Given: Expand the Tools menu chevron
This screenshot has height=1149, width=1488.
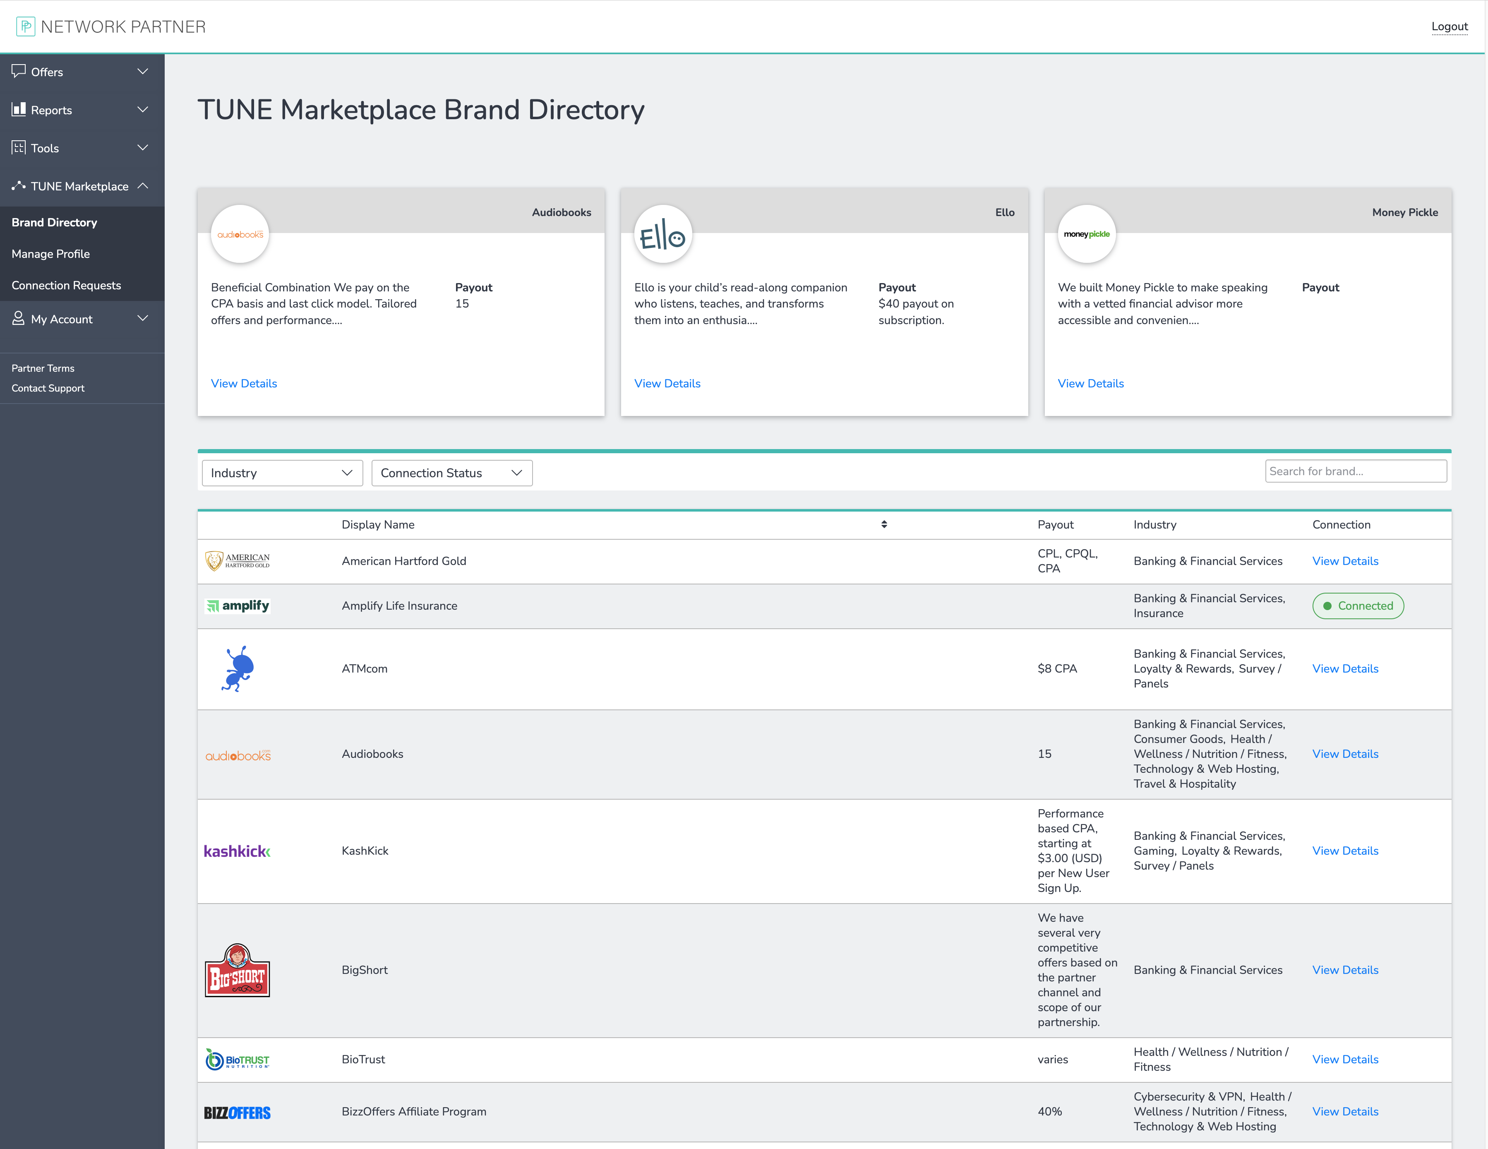Looking at the screenshot, I should [142, 148].
